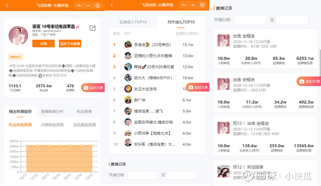Open thumbnail of 双12！出击 全程送 stream
This screenshot has height=186, width=321.
point(223,128)
